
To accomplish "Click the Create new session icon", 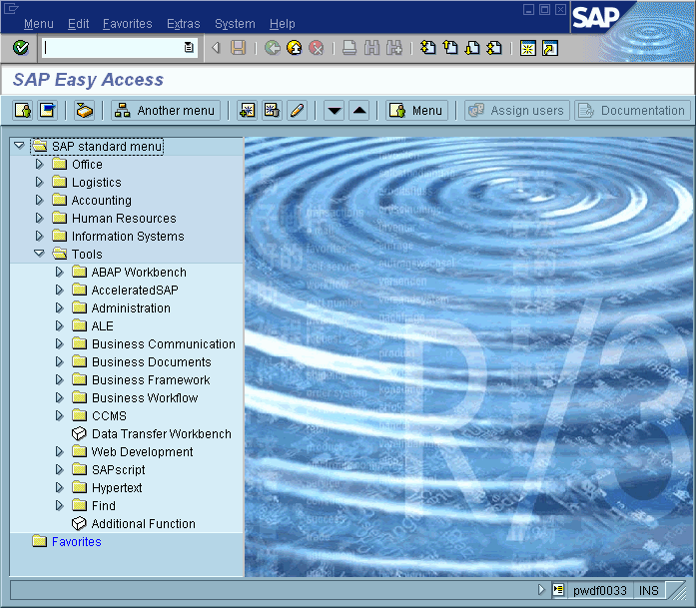I will [526, 48].
